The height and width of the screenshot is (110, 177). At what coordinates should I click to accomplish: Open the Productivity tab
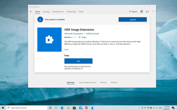(x=71, y=12)
